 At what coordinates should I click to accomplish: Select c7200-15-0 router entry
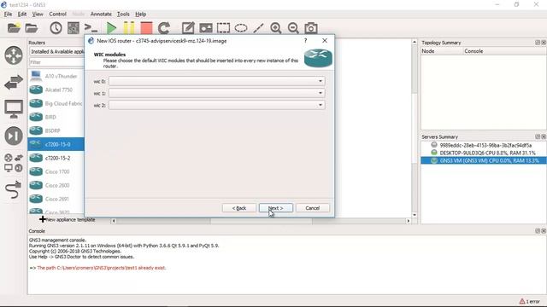[x=56, y=144]
